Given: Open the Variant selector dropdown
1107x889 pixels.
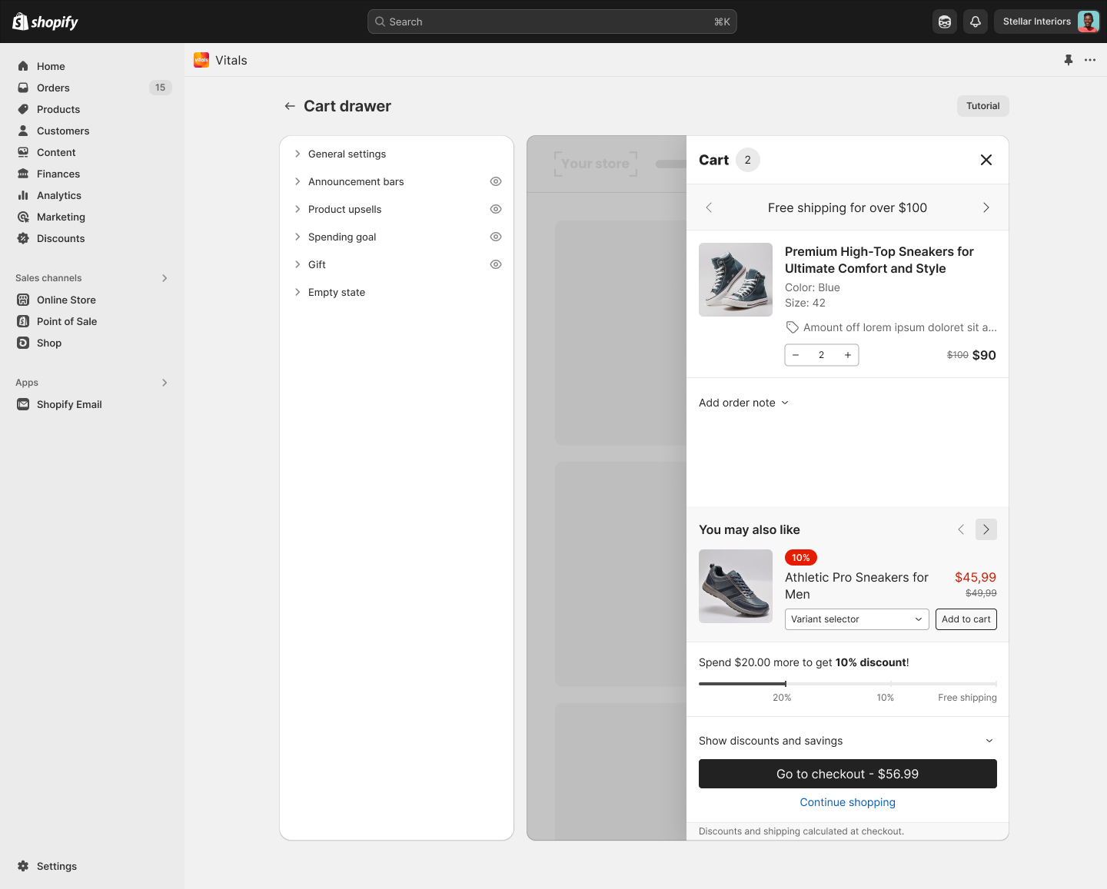Looking at the screenshot, I should (857, 619).
